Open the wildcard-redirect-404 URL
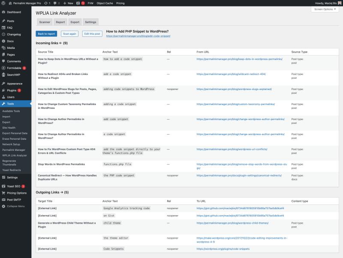The width and height of the screenshot is (343, 258). click(231, 74)
